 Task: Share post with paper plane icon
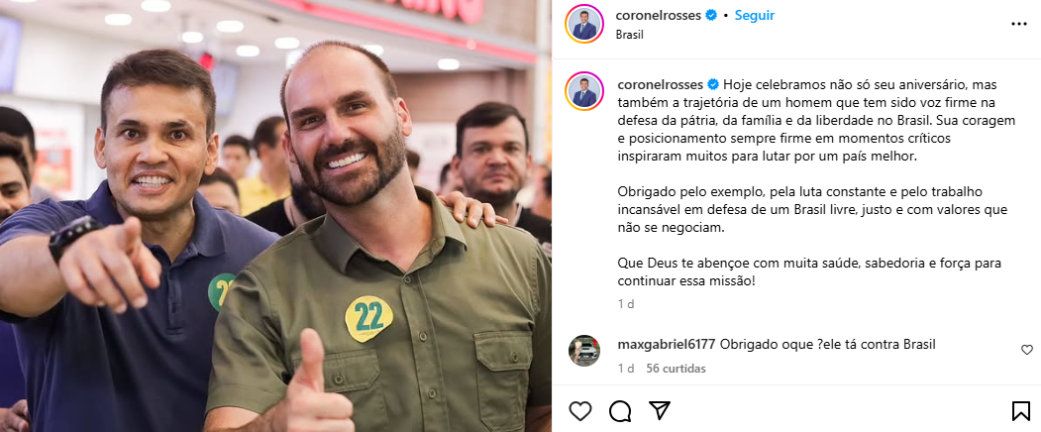click(x=660, y=411)
